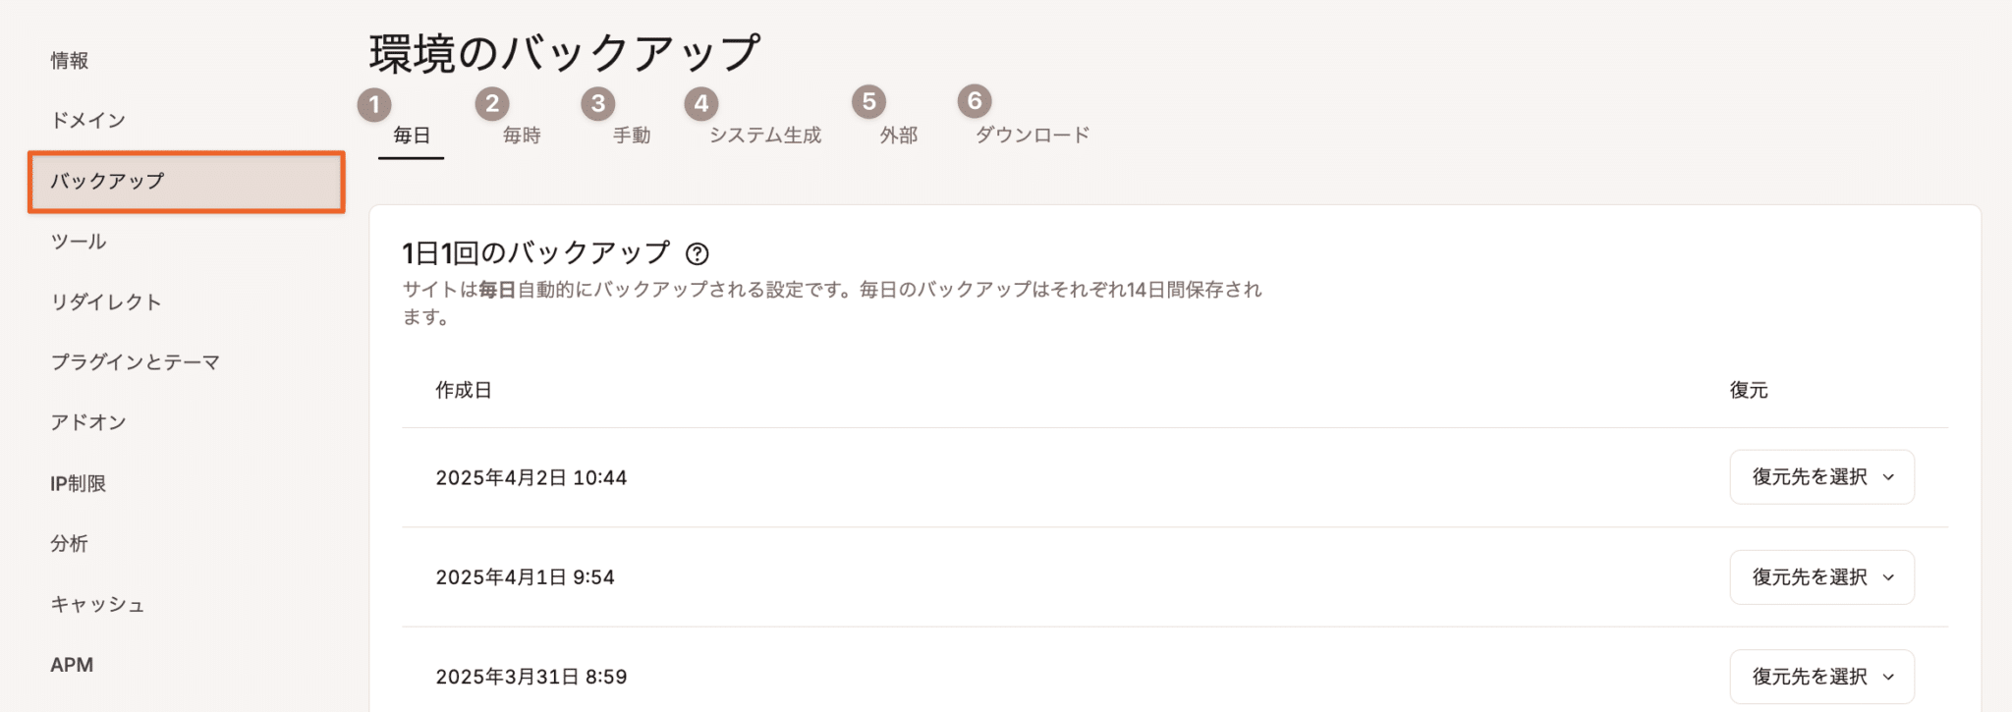Switch to the 毎時 tab
Screen dimensions: 2012x712
[522, 136]
